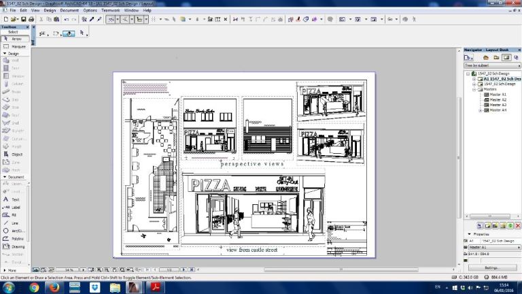Image resolution: width=522 pixels, height=294 pixels.
Task: Open the Master A1 dropdown in Properties
Action: (x=493, y=248)
